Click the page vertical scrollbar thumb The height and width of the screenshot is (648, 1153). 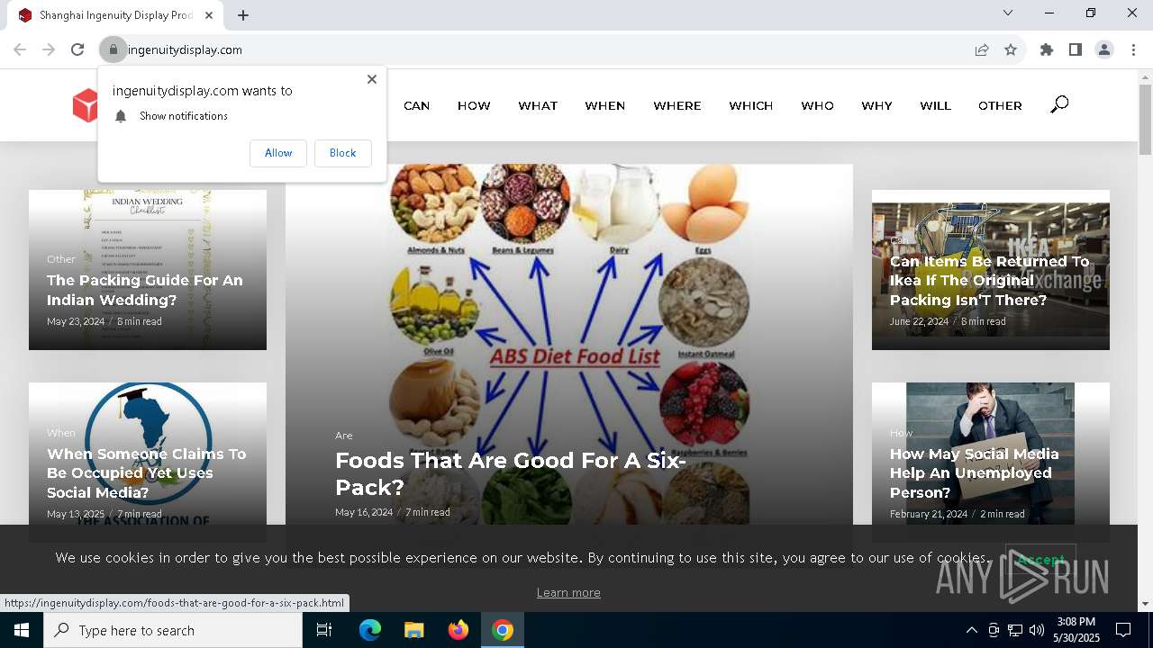tap(1145, 120)
